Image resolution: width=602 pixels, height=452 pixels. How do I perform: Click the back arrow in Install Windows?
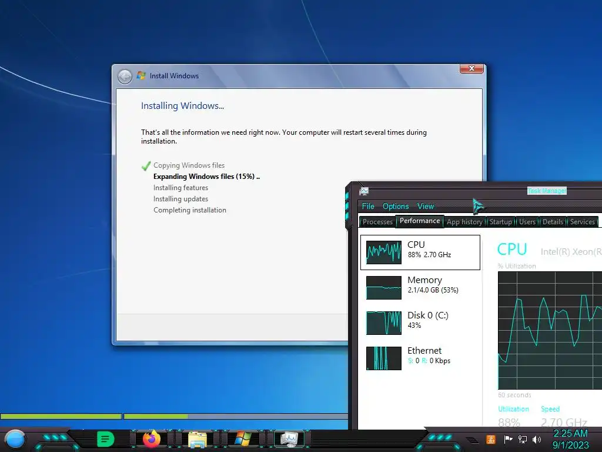point(125,76)
